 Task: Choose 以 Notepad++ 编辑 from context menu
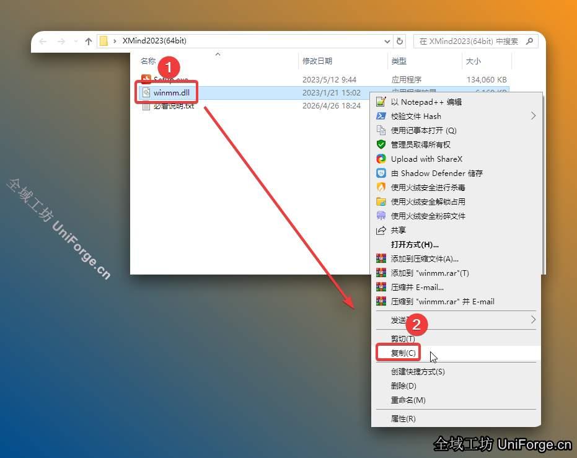456,102
